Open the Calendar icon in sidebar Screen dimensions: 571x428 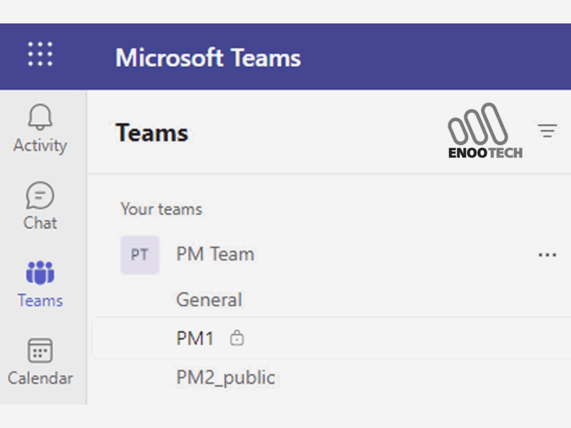[x=40, y=350]
